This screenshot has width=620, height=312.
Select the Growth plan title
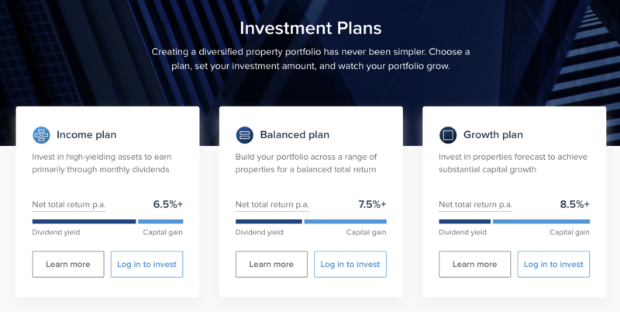click(x=493, y=134)
